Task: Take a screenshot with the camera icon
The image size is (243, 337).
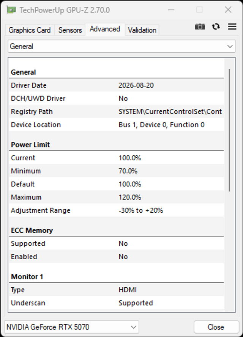Action: (200, 27)
